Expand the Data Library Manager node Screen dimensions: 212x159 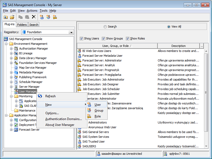pyautogui.click(x=11, y=58)
